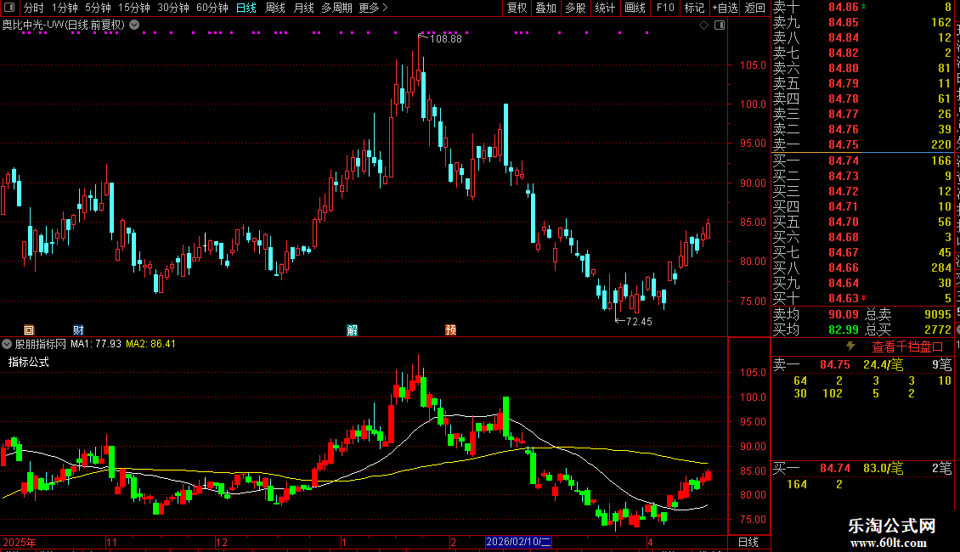Screen dimensions: 960x552
Task: Switch to the 1分钟 period
Action: pos(65,8)
